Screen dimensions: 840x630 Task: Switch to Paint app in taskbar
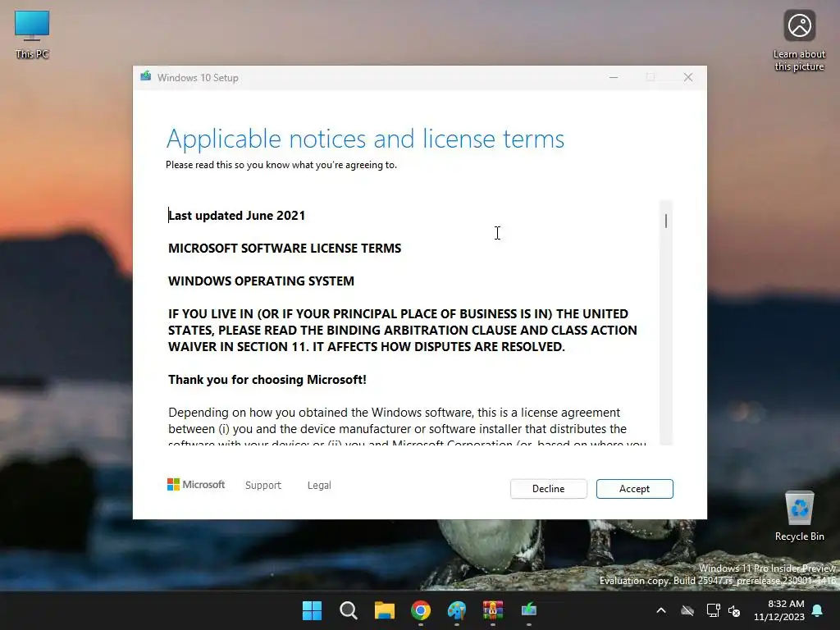point(457,610)
